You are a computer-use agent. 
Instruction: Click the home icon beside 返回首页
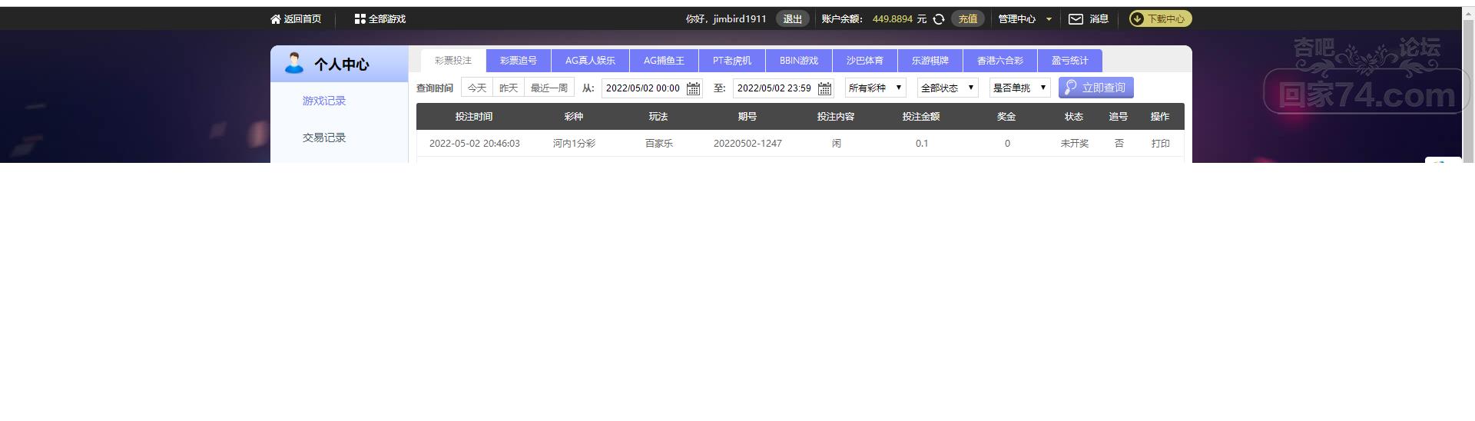[x=276, y=19]
